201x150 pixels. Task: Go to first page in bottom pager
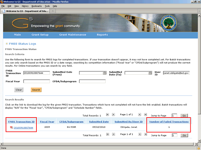(108, 134)
